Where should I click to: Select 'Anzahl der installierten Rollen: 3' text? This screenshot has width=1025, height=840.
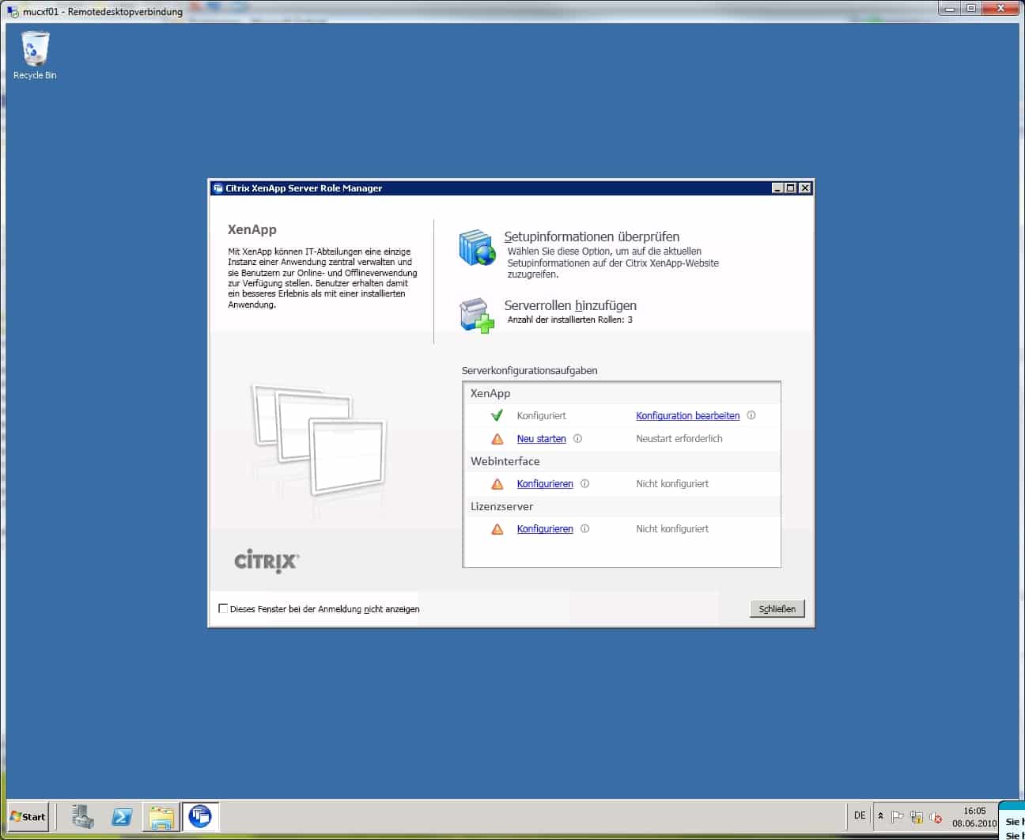569,320
